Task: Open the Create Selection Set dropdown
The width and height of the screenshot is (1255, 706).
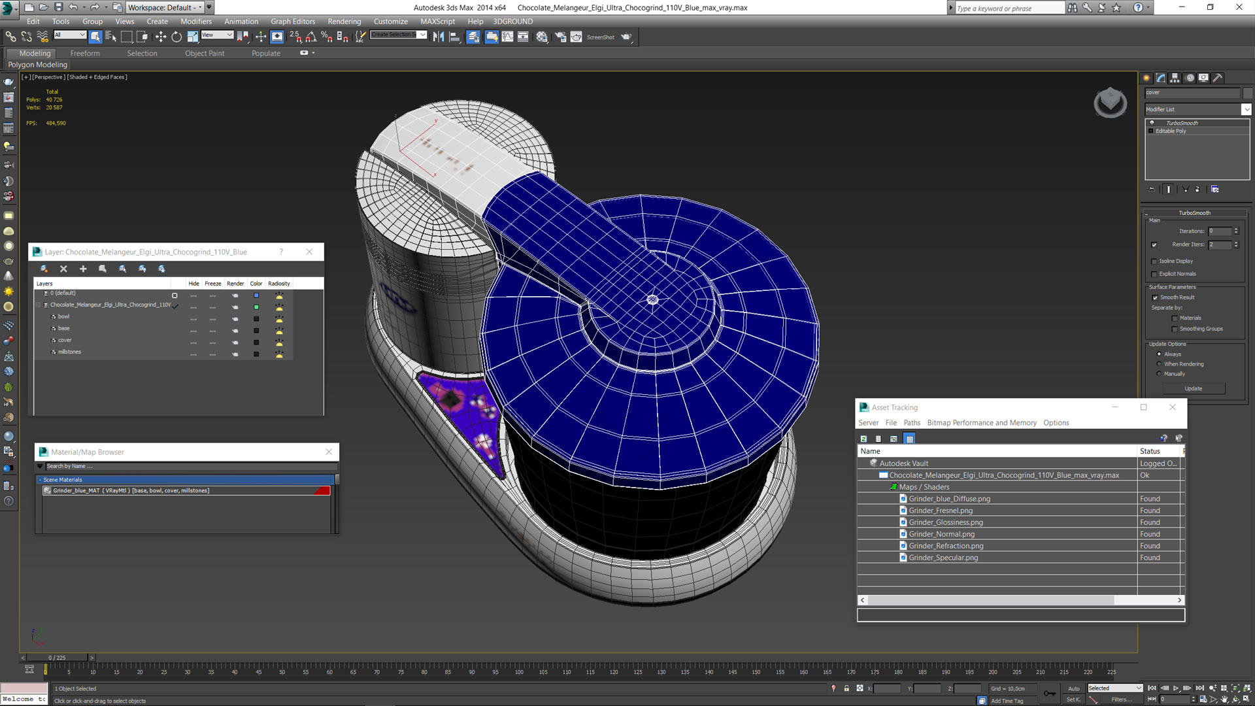Action: [x=422, y=35]
